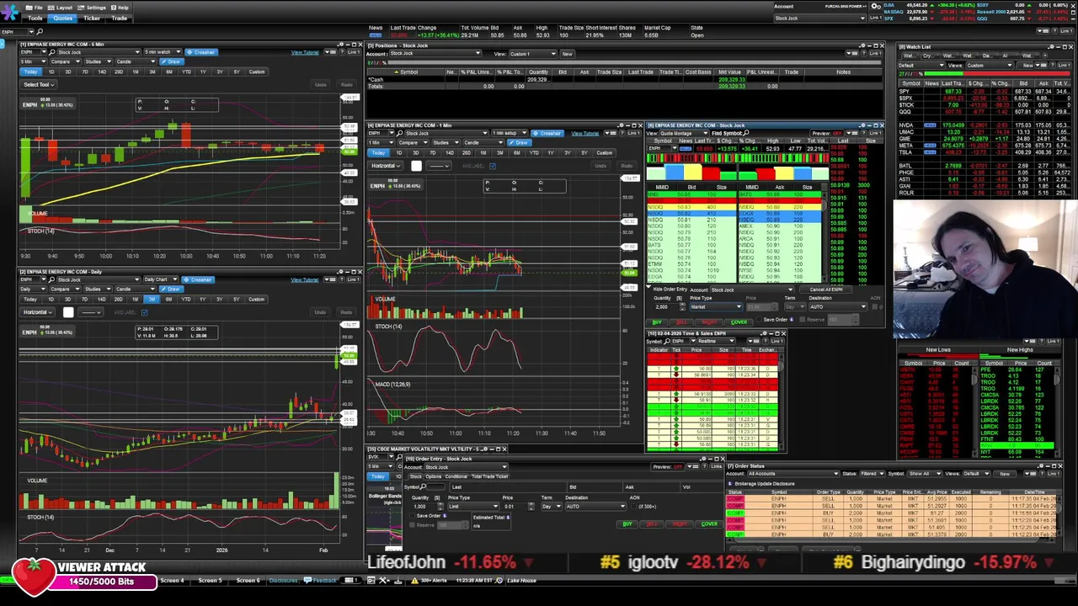
Task: Select the 1D range in the 5 Min chart
Action: (x=51, y=72)
